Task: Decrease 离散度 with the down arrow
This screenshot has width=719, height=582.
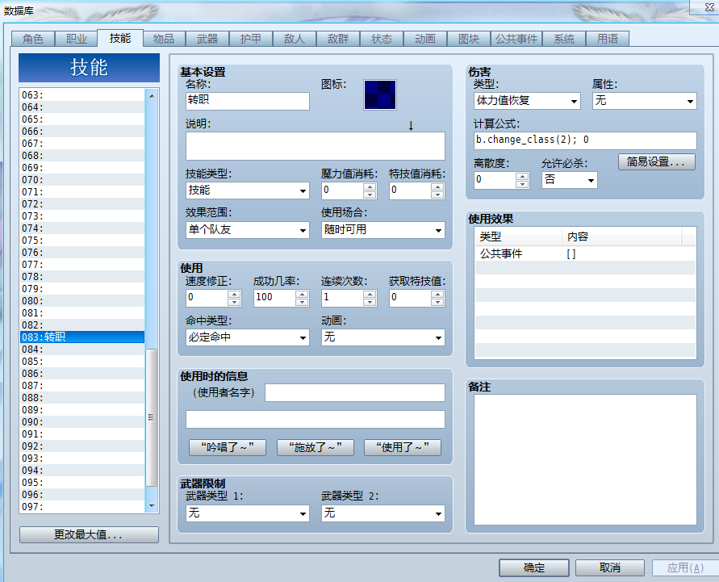Action: pyautogui.click(x=522, y=184)
